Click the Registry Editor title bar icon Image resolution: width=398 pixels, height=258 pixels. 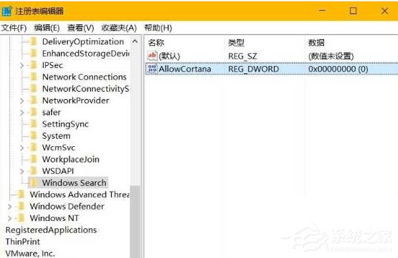point(7,11)
